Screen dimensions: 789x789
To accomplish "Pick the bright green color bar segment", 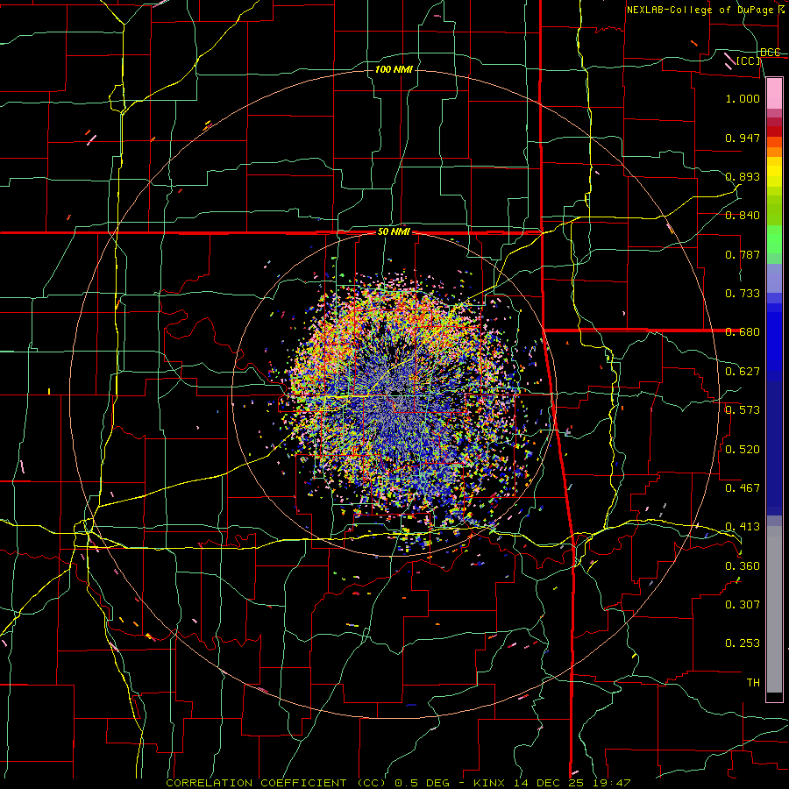I will tap(774, 239).
